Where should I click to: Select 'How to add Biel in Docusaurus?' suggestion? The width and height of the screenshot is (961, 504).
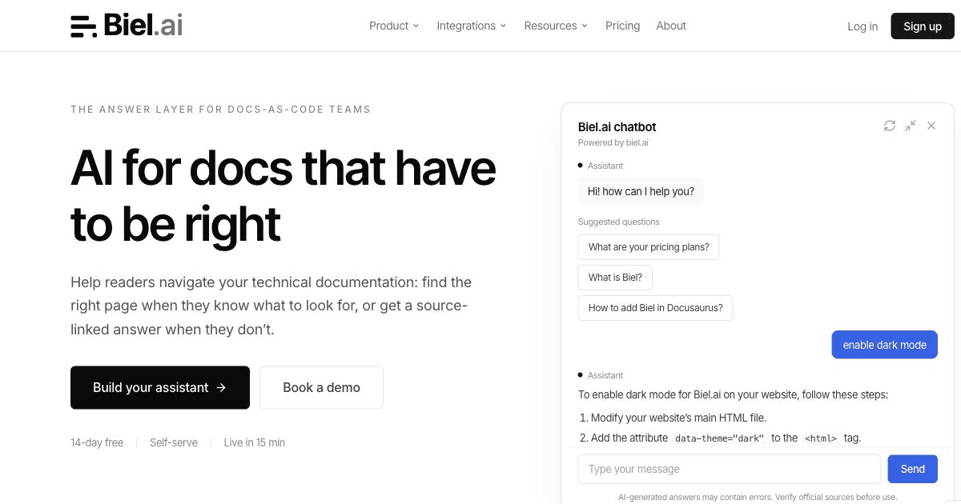(x=655, y=308)
